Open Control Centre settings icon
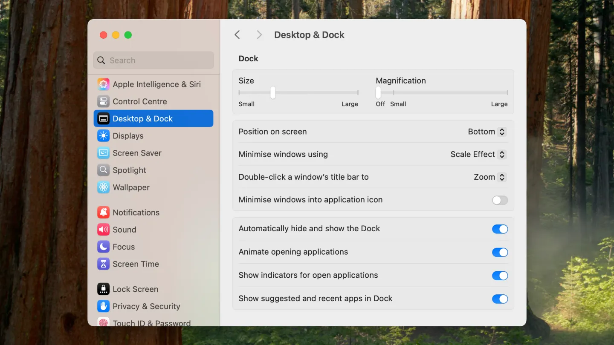The height and width of the screenshot is (345, 614). [103, 101]
